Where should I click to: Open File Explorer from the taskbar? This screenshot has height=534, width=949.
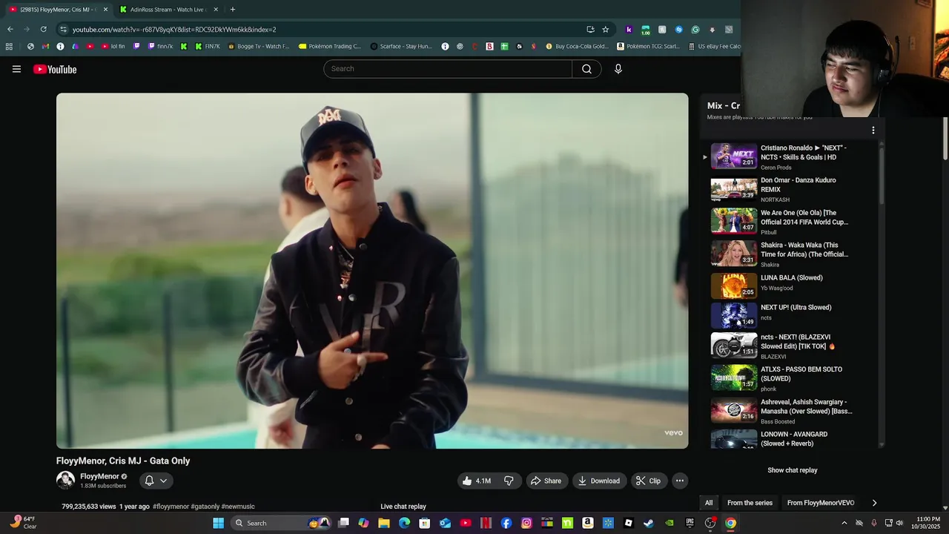point(384,523)
